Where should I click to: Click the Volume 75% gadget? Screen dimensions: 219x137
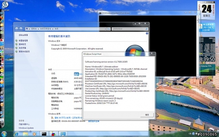(x=208, y=70)
